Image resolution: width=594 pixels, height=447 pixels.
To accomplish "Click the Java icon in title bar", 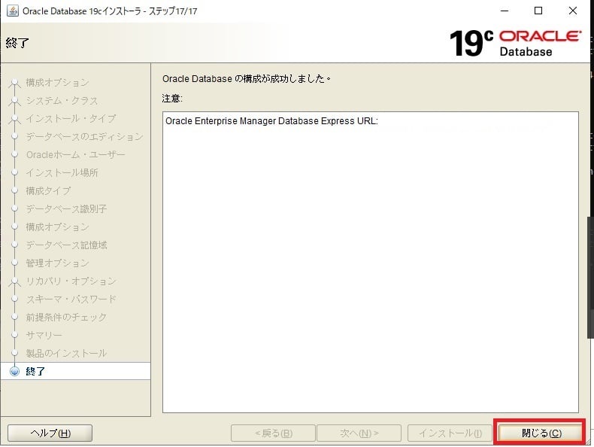I will pyautogui.click(x=13, y=11).
